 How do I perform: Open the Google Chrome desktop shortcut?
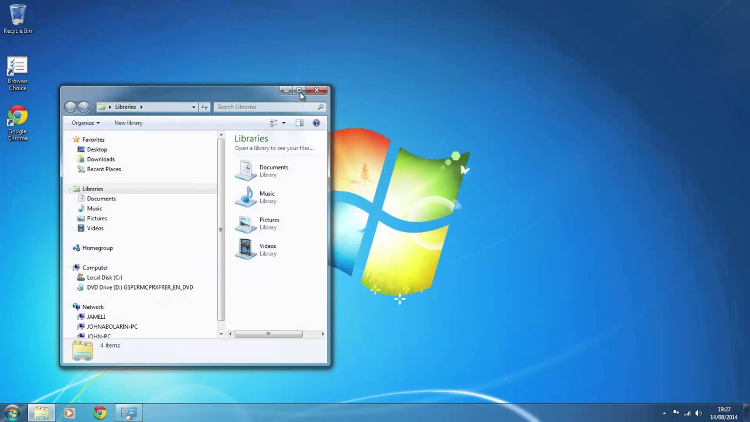click(18, 124)
